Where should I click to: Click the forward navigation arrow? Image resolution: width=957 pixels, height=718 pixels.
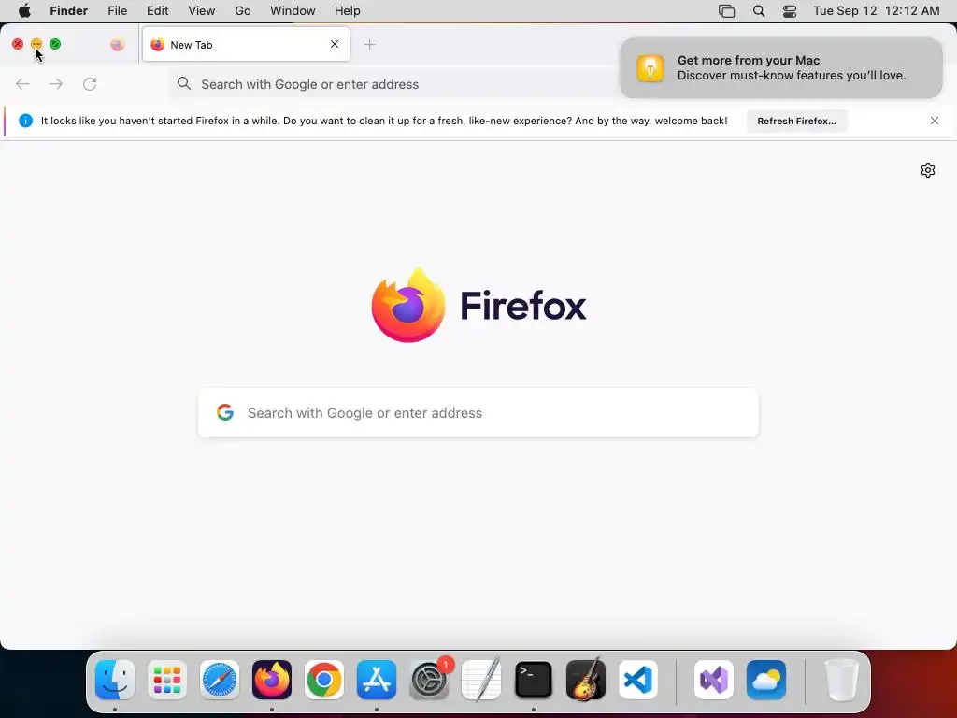click(55, 83)
